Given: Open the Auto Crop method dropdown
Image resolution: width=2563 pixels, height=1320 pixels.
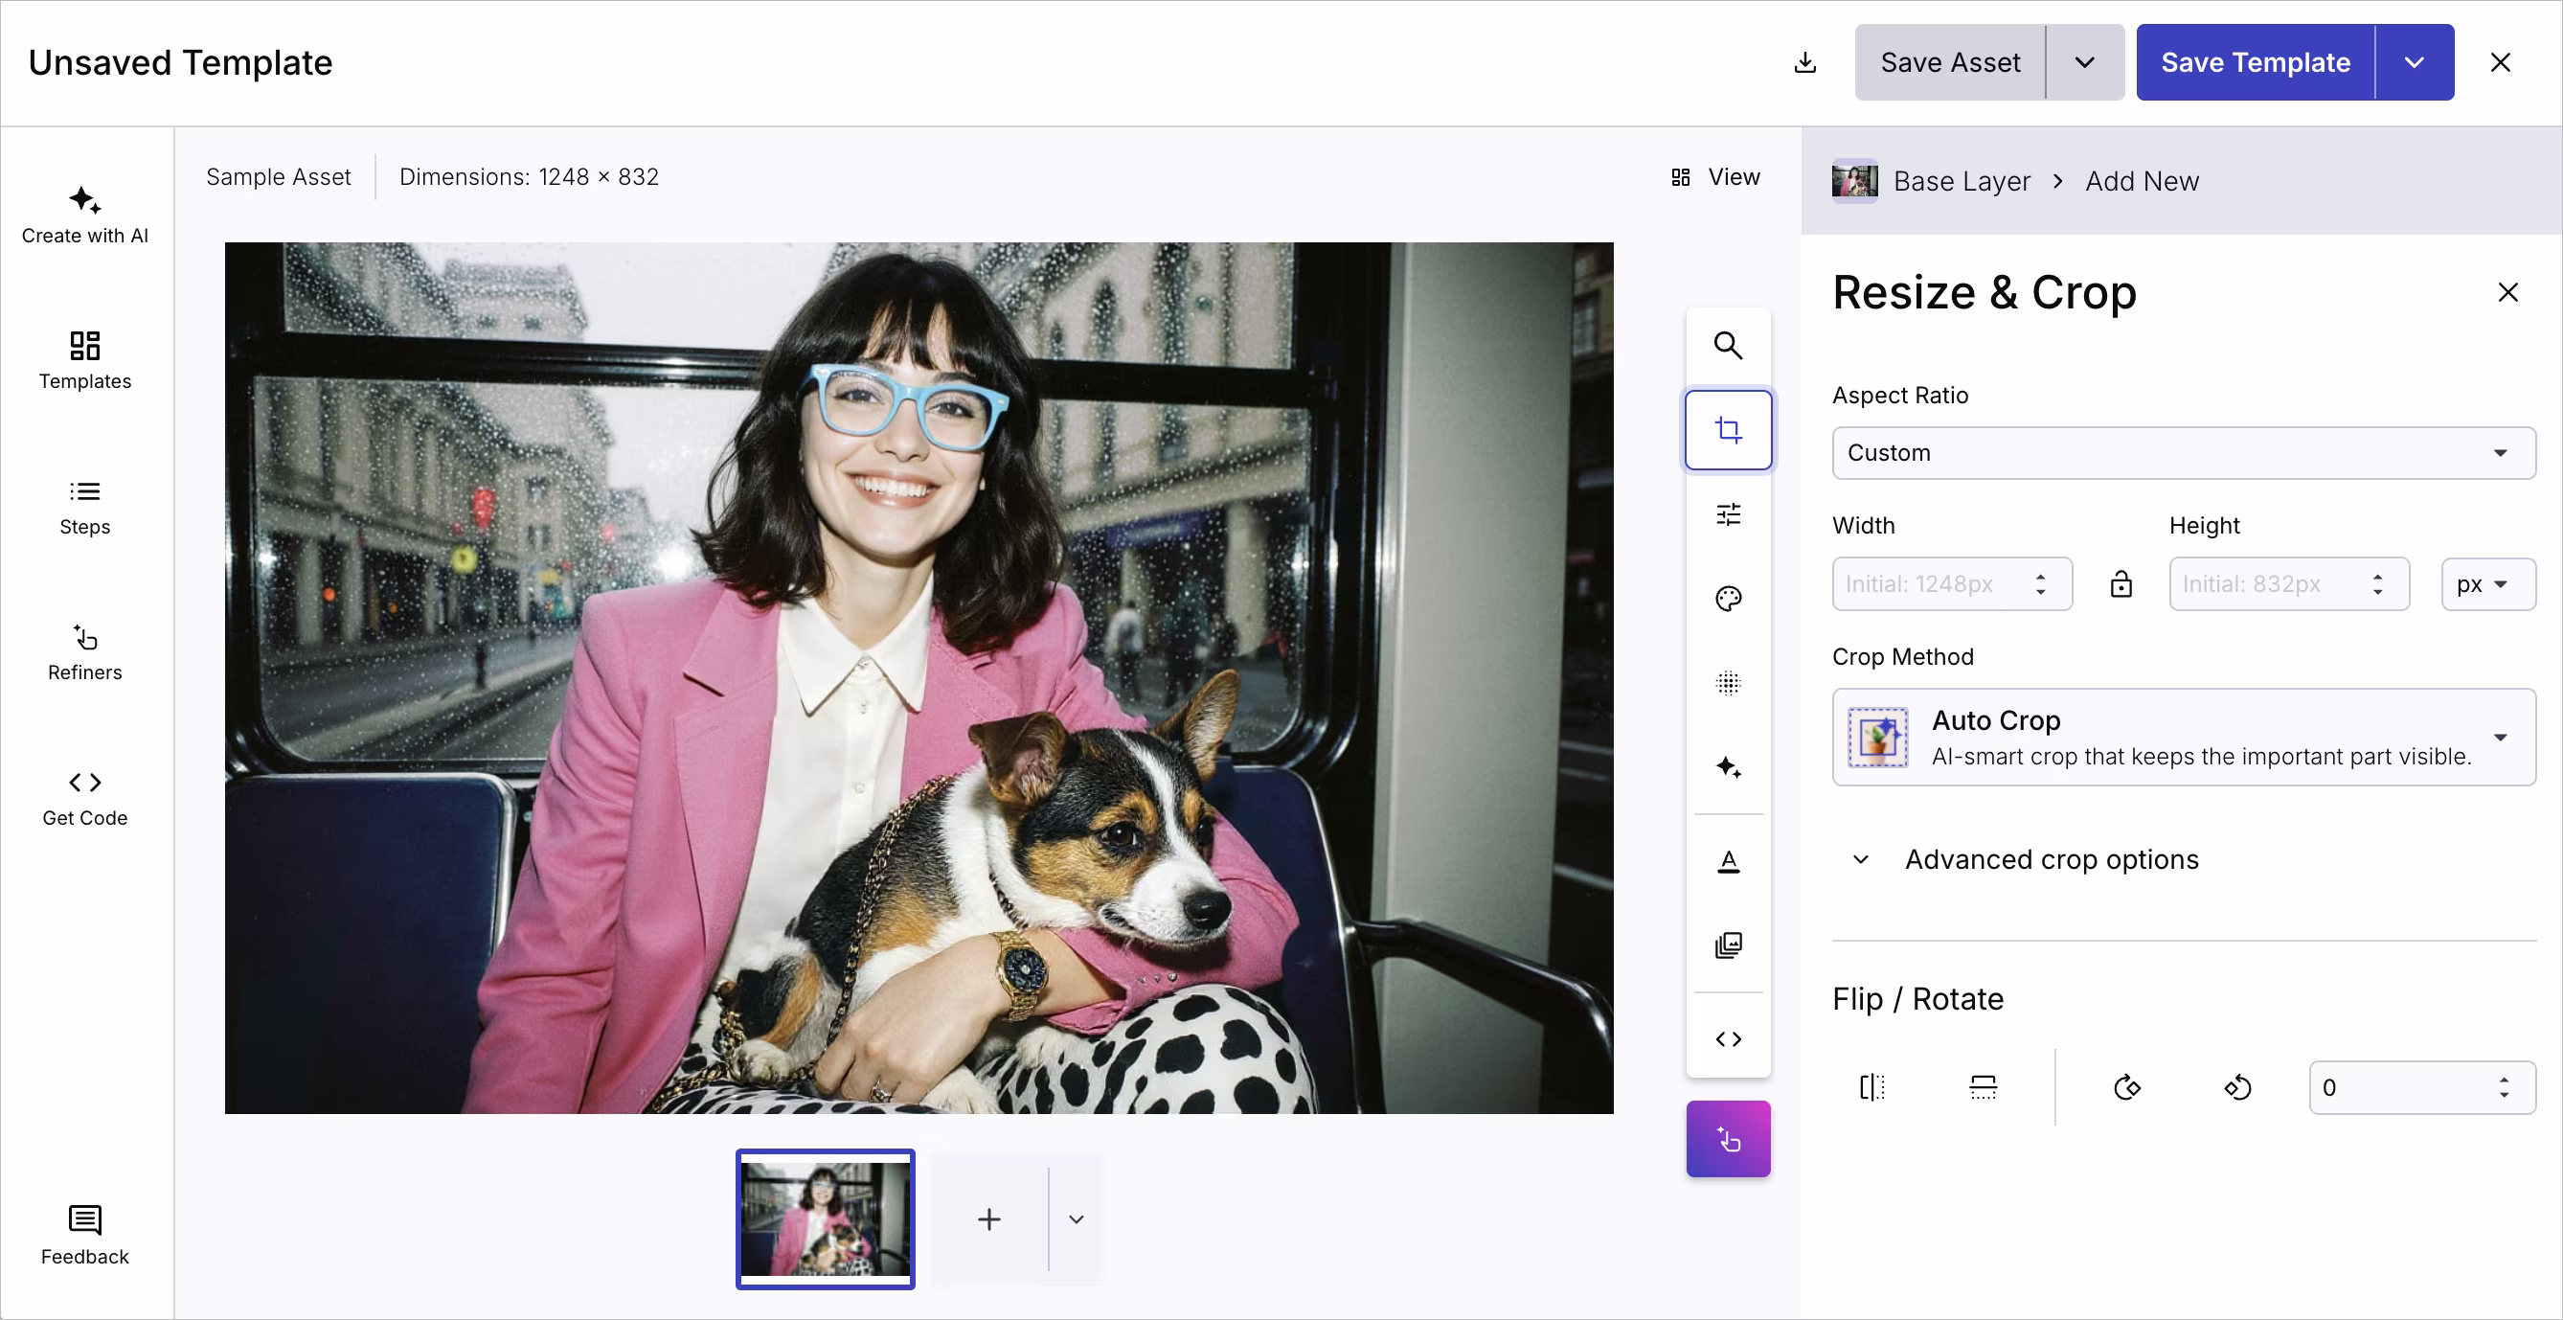Looking at the screenshot, I should tap(2183, 737).
